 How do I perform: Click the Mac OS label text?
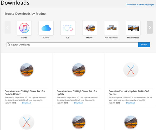[90, 37]
